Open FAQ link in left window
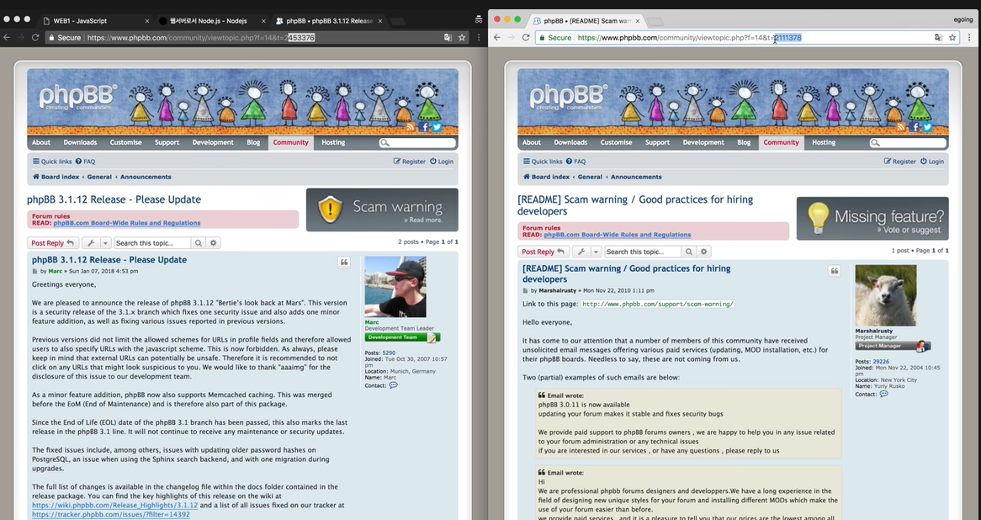 click(85, 162)
